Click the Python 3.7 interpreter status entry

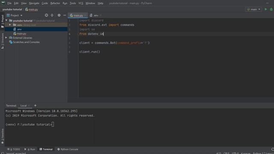click(x=263, y=153)
